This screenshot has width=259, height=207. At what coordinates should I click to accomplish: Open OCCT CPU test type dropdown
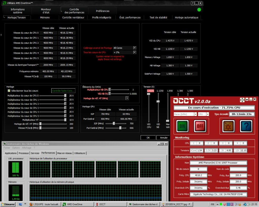[208, 114]
